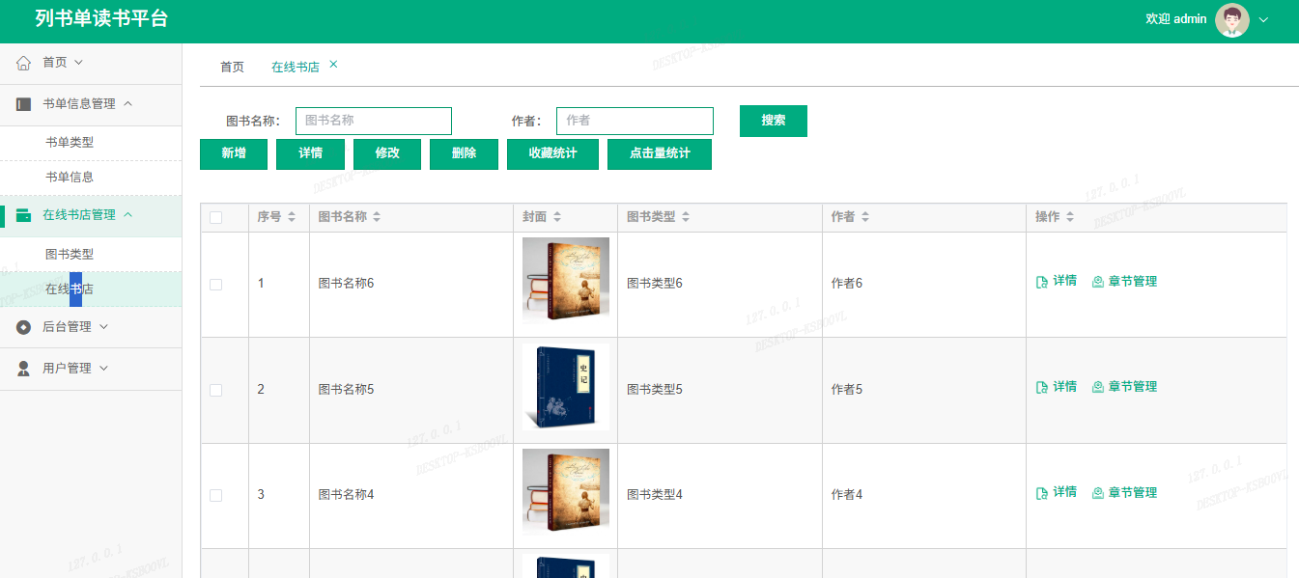Sort the table by 序号 column arrows

(x=292, y=218)
